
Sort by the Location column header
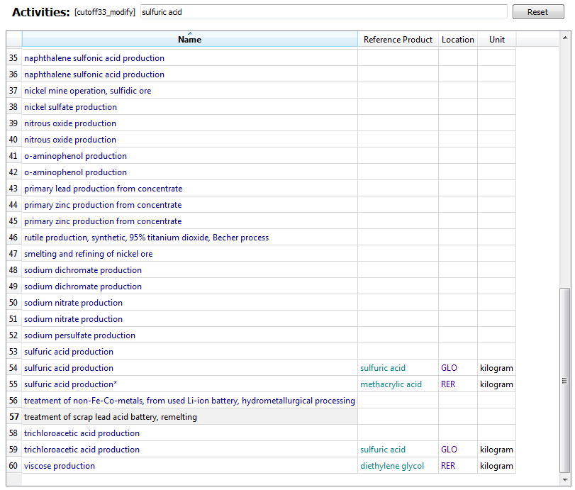coord(457,40)
